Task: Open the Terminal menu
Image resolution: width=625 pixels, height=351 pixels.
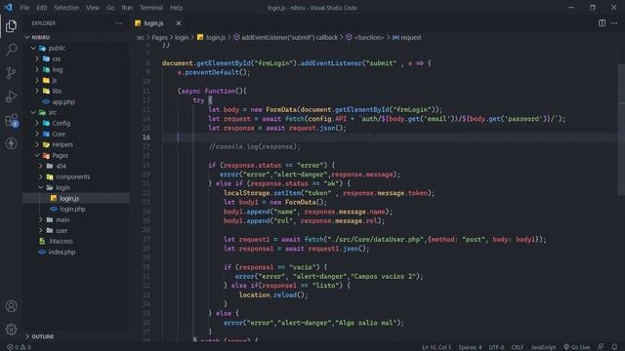Action: (151, 8)
